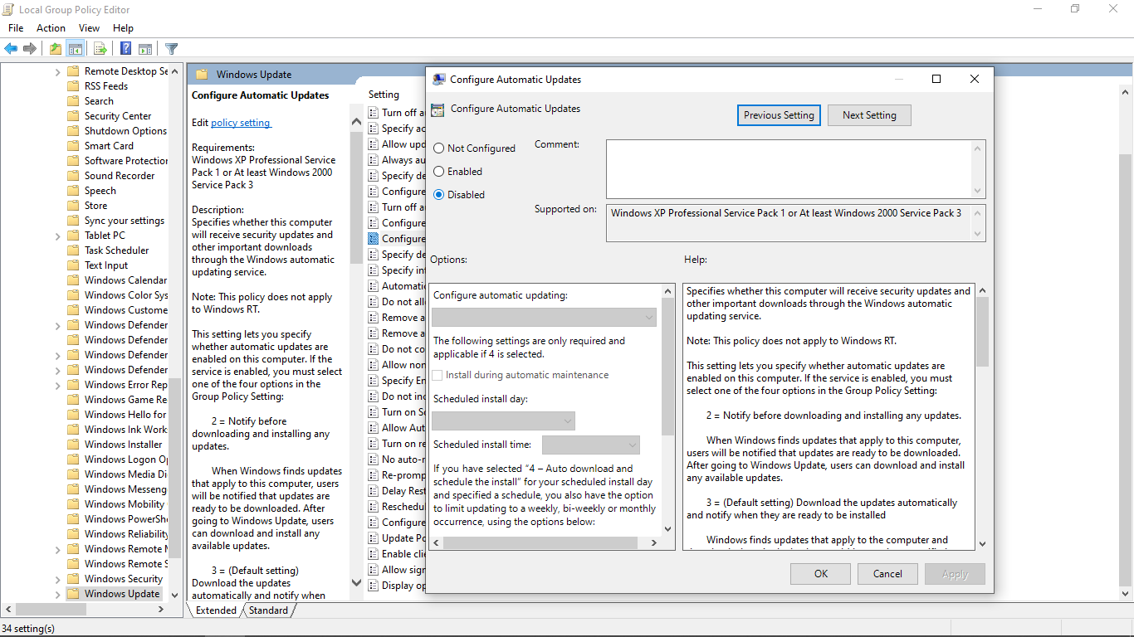Image resolution: width=1134 pixels, height=637 pixels.
Task: Switch to the Standard tab
Action: (x=269, y=610)
